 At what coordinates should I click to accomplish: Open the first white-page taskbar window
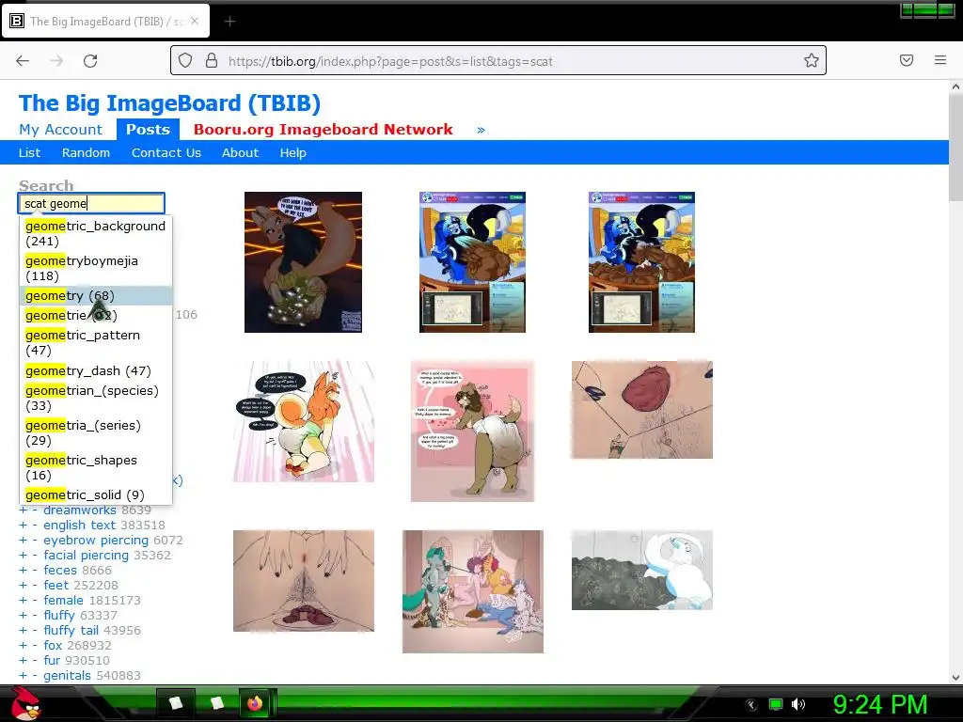pos(176,703)
